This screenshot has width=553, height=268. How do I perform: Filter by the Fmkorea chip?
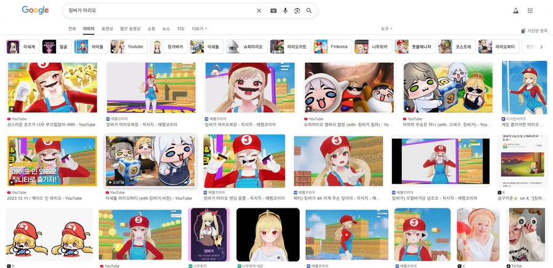tap(332, 47)
